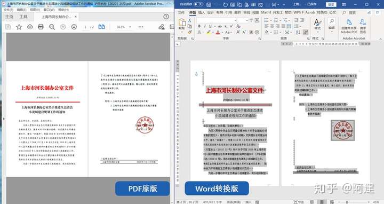Apply italic with the I icon

[205, 26]
